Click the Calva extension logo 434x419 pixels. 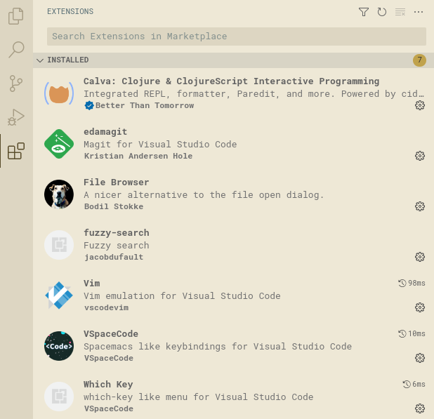tap(59, 93)
